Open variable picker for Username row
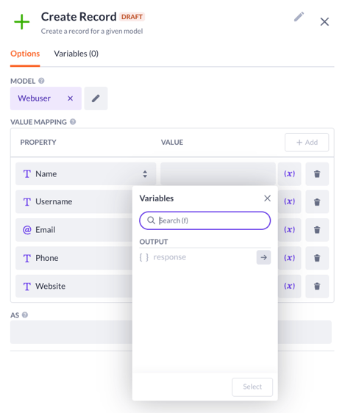The height and width of the screenshot is (413, 345). (x=289, y=202)
